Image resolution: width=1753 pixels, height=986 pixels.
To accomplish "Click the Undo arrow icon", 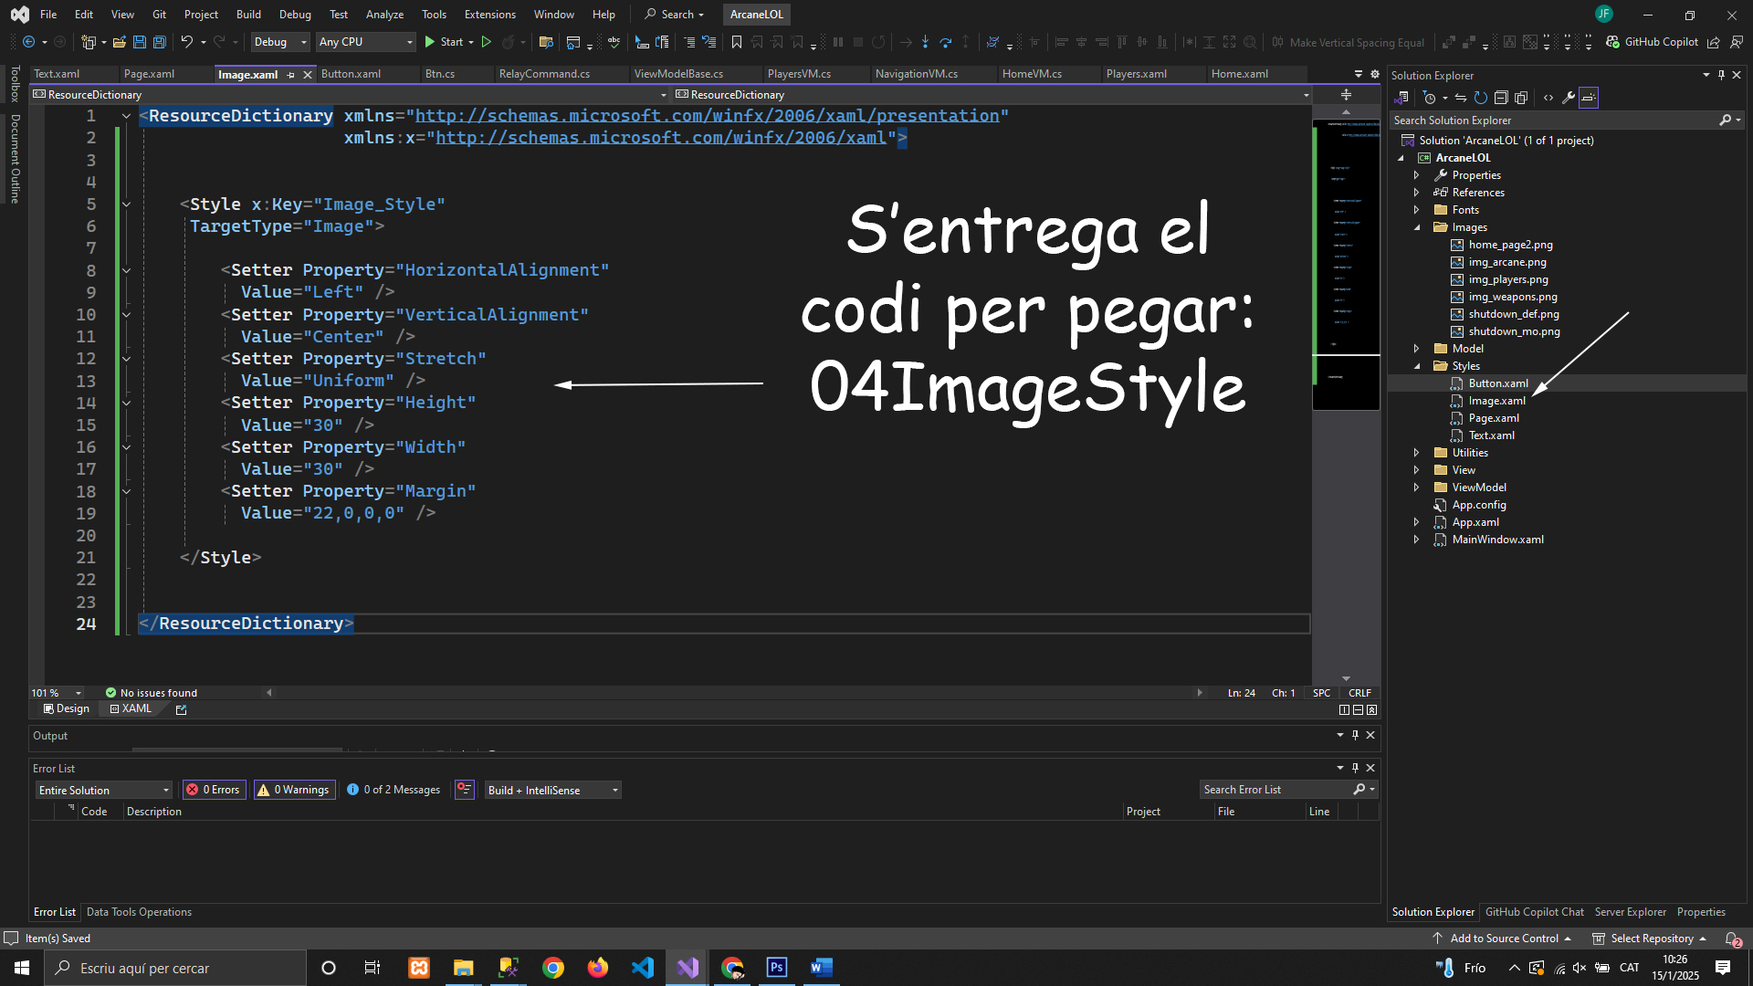I will tap(186, 42).
